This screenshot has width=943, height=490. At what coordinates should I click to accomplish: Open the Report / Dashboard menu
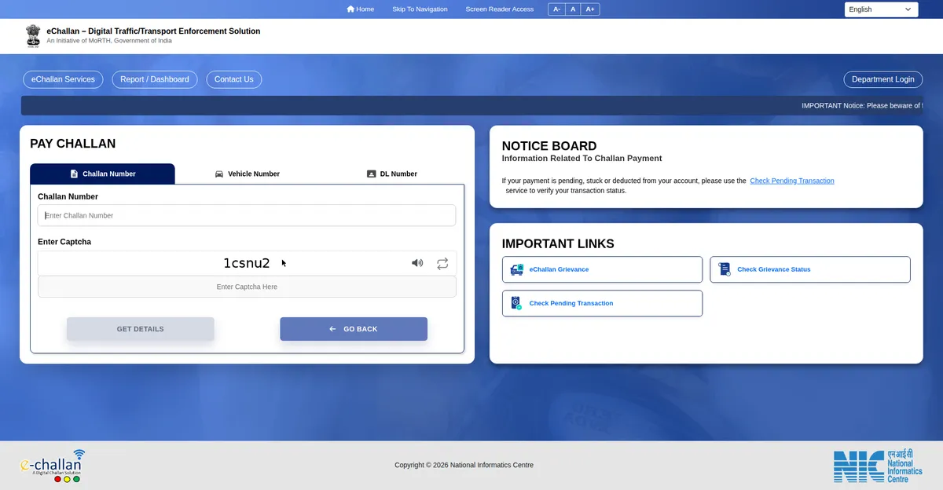point(155,79)
